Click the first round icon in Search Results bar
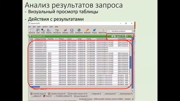Screen dimensions: 180x101 pyautogui.click(x=112, y=36)
